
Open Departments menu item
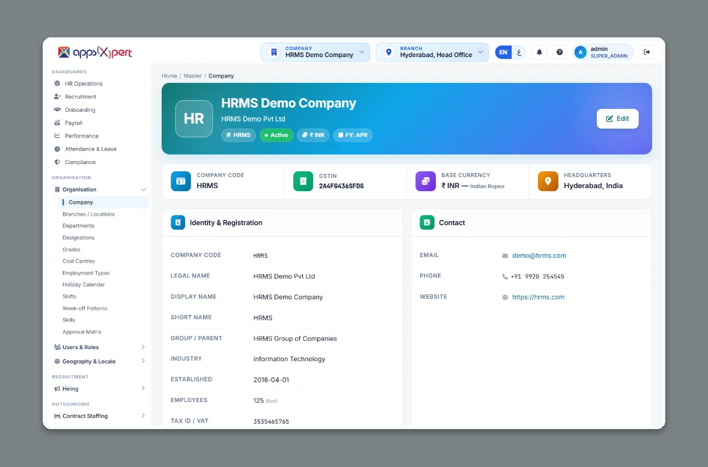(x=79, y=226)
